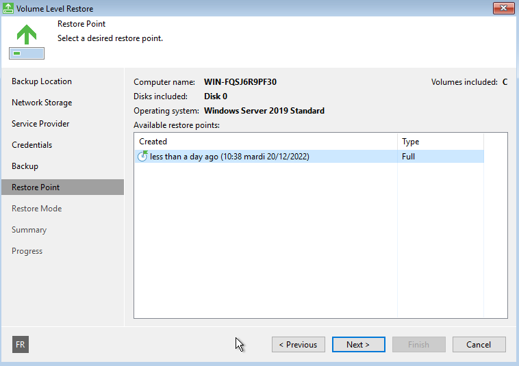
Task: Select the 20/12/2022 full restore point row
Action: (309, 157)
